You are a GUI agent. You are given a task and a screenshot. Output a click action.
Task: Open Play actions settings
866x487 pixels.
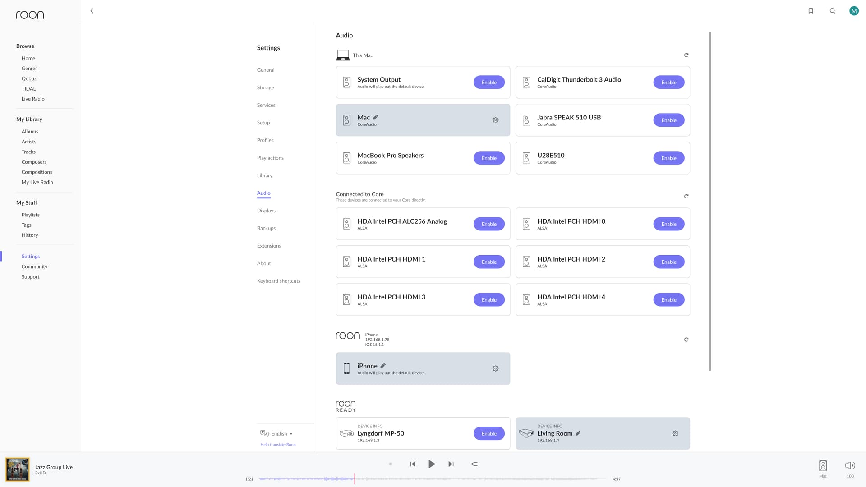[x=270, y=158]
